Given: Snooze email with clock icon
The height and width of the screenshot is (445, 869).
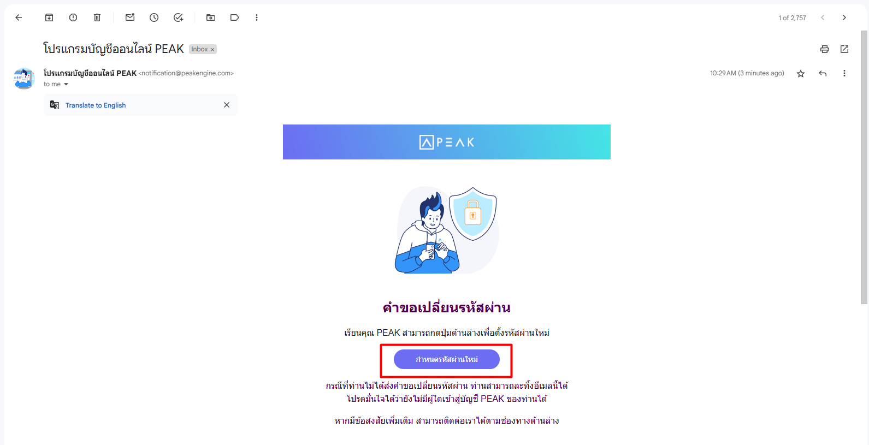Looking at the screenshot, I should tap(154, 17).
